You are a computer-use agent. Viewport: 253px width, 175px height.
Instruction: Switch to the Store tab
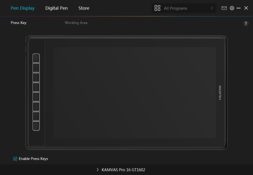tap(84, 8)
